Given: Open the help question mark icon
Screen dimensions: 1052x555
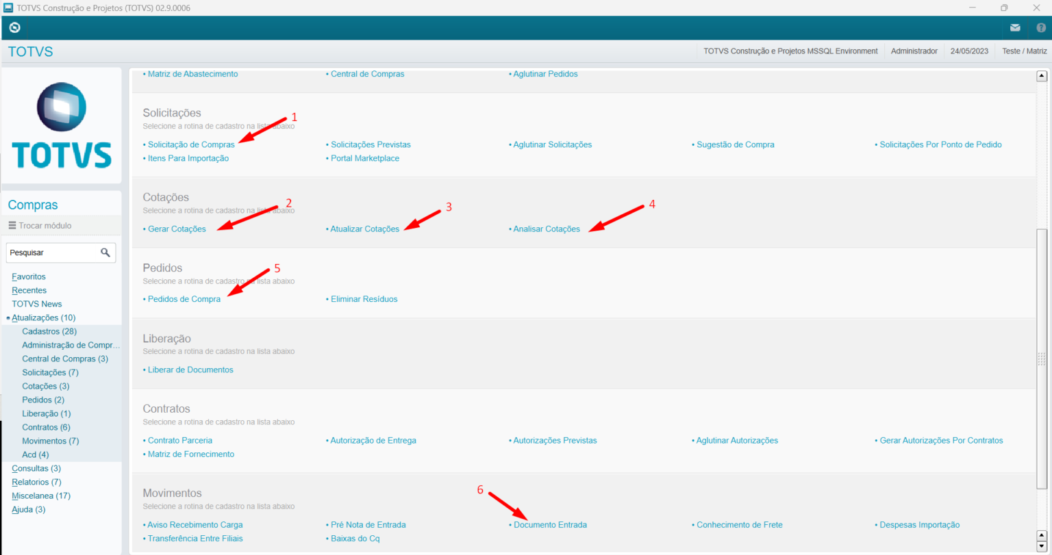Looking at the screenshot, I should click(x=1041, y=28).
